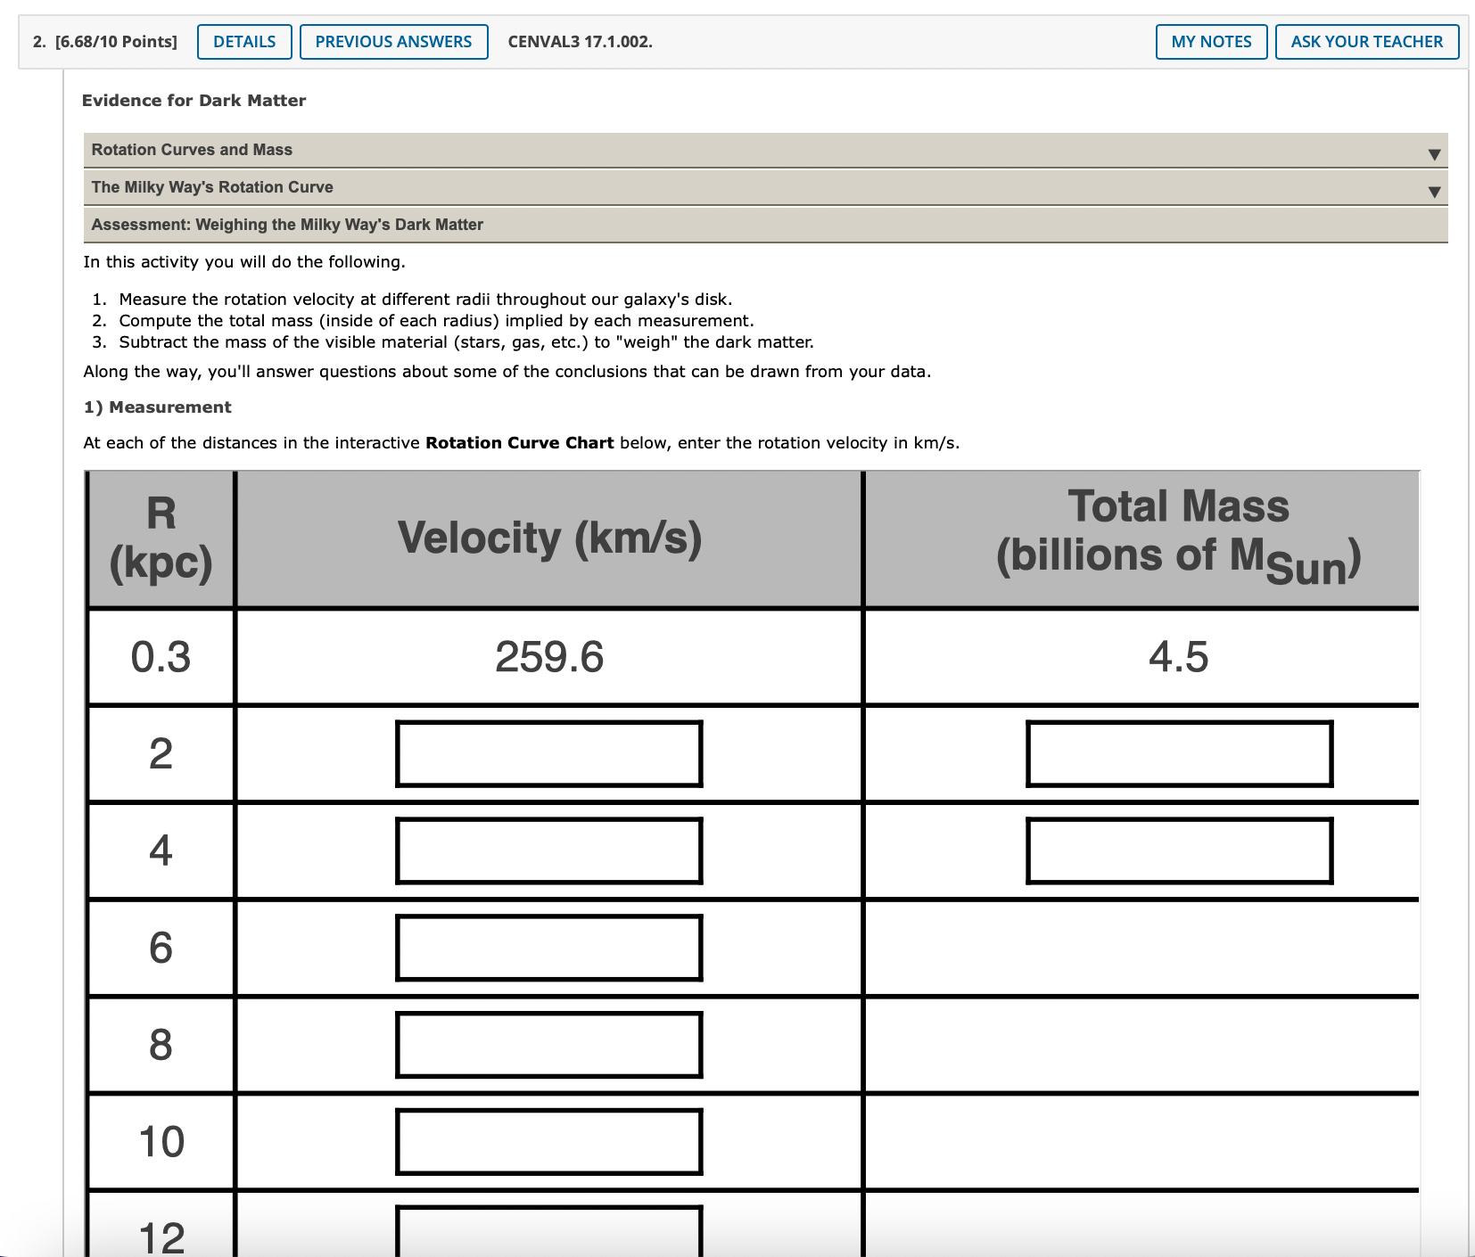This screenshot has height=1257, width=1475.
Task: Click the velocity input for R = 2 kpc
Action: click(x=548, y=754)
